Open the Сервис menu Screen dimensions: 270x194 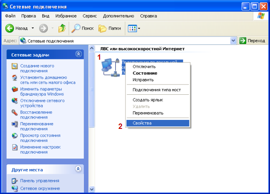(x=90, y=16)
